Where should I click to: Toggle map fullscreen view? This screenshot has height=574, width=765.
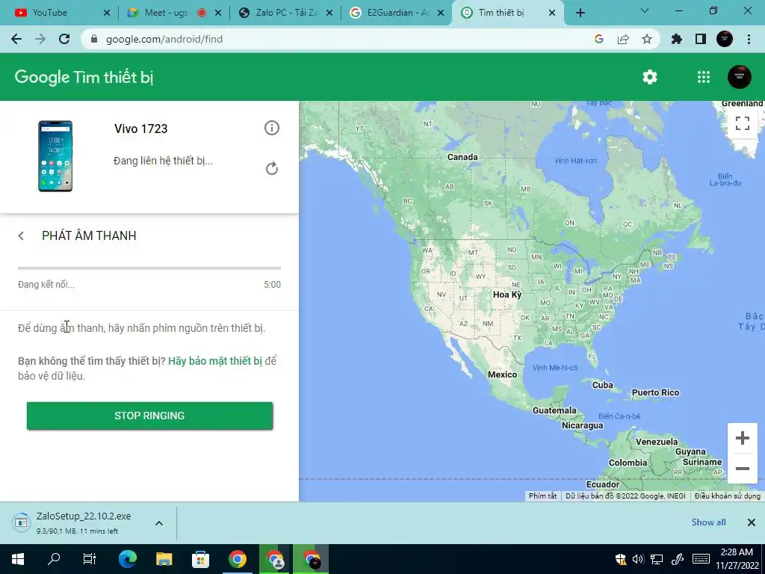coord(742,123)
